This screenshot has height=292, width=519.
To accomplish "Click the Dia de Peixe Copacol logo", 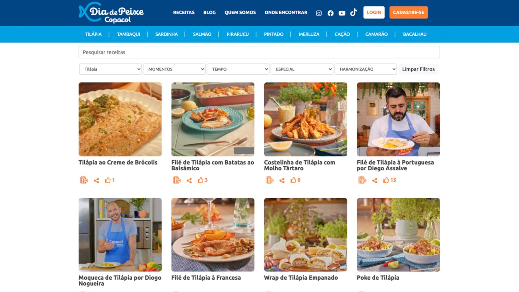I will (111, 13).
